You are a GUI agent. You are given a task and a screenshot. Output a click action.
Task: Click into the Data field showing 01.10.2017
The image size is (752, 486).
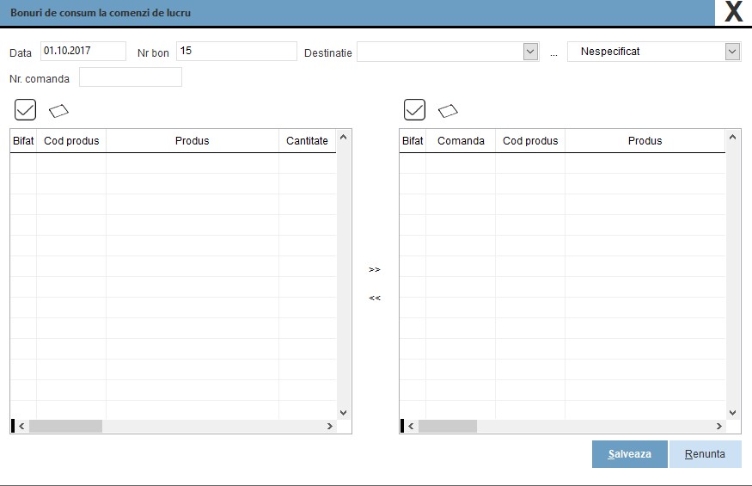click(83, 51)
